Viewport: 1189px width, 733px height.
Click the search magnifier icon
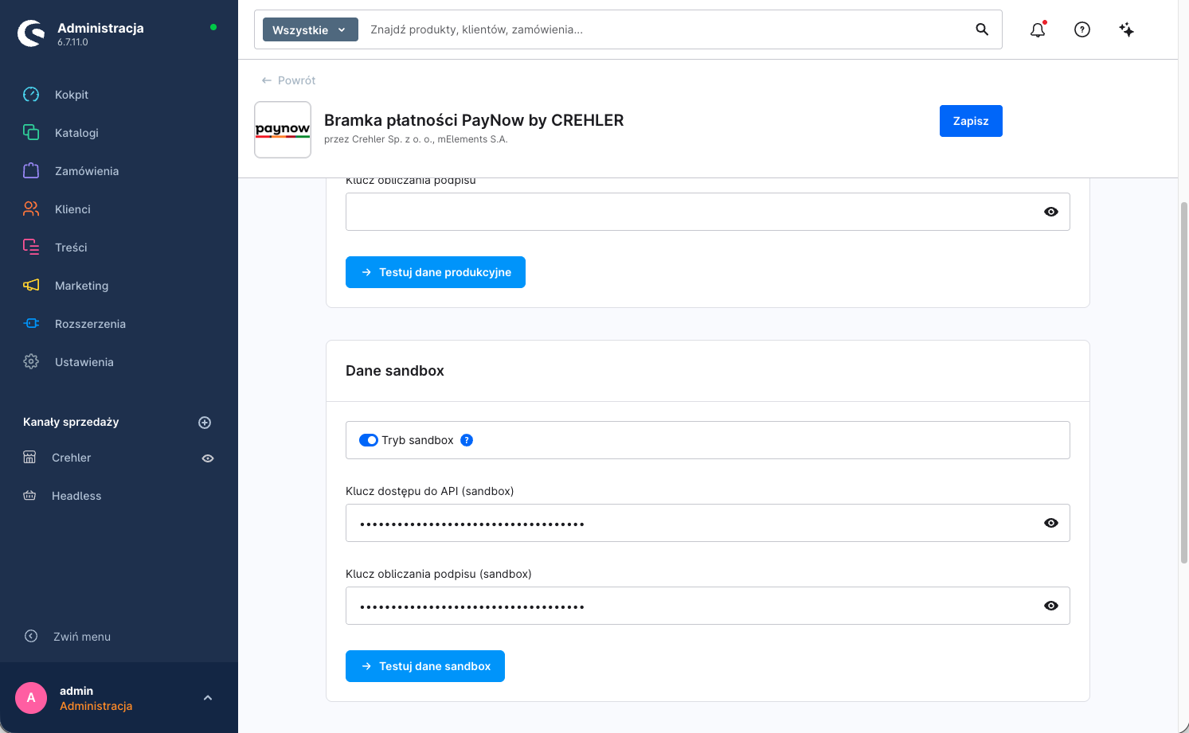pyautogui.click(x=982, y=29)
